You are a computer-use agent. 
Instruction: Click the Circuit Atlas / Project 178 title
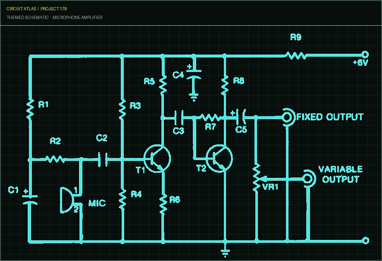[x=36, y=9]
